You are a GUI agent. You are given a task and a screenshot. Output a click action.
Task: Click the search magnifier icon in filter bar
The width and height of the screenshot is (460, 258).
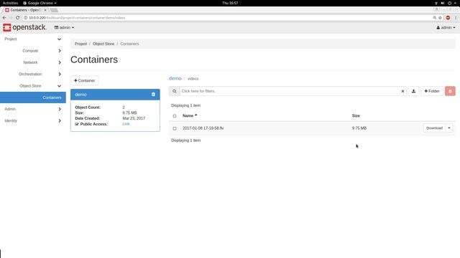[174, 91]
